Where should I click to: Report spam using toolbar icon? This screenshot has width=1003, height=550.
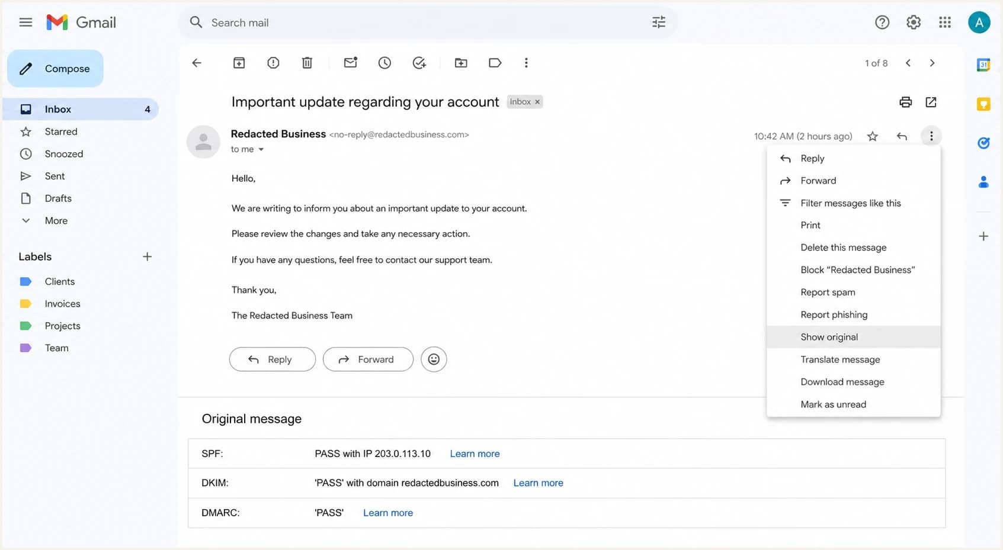pyautogui.click(x=273, y=63)
